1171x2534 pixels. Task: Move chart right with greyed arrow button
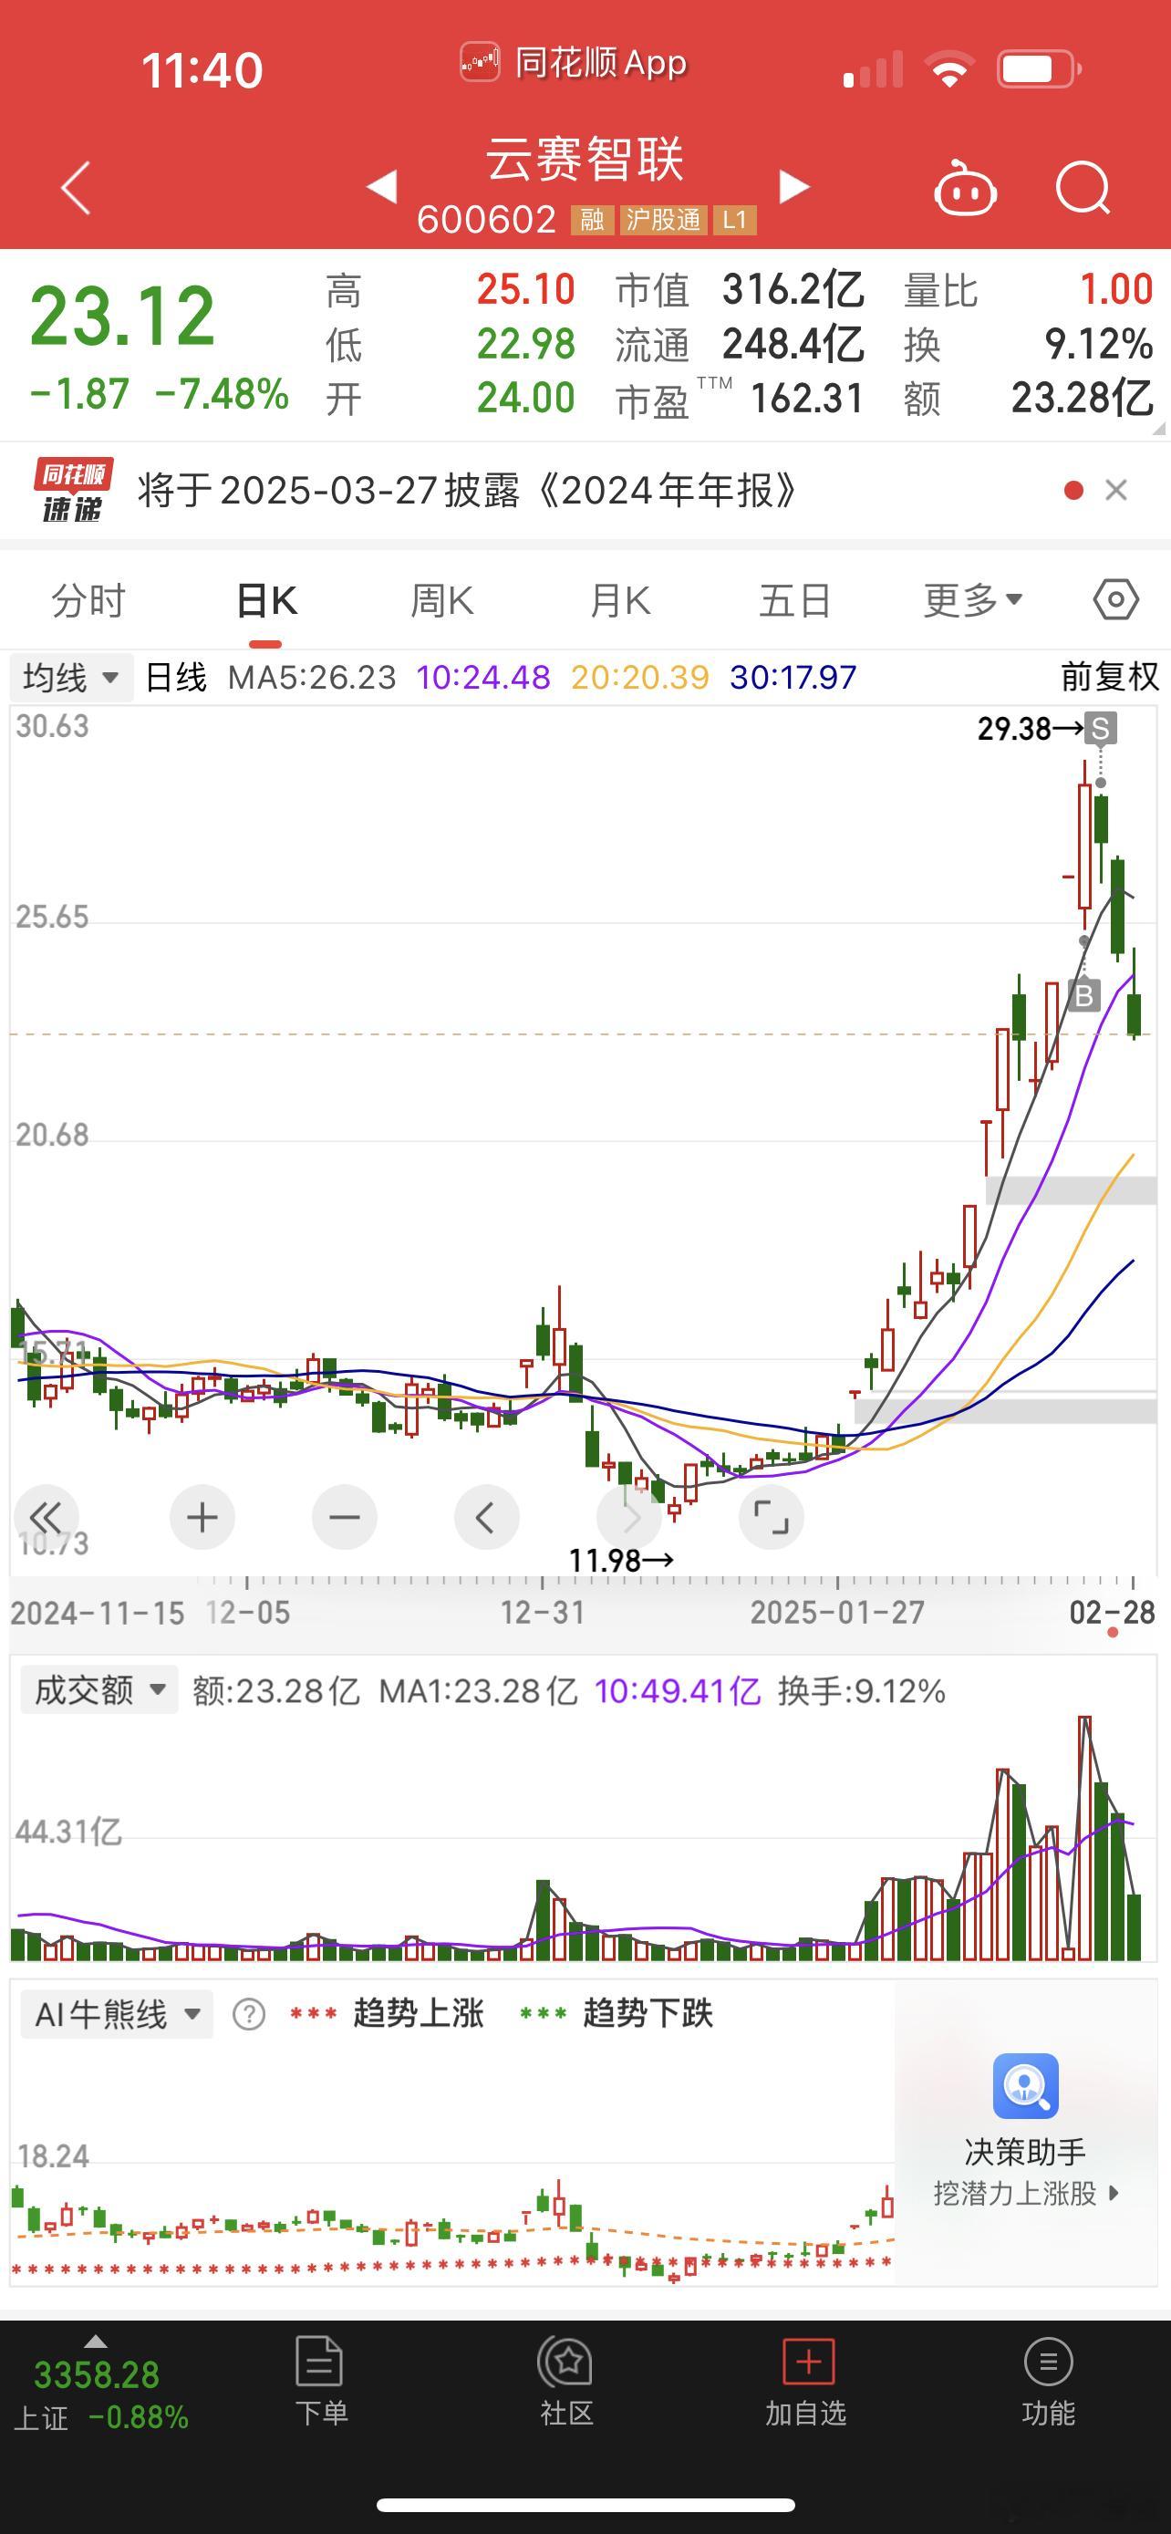tap(629, 1517)
